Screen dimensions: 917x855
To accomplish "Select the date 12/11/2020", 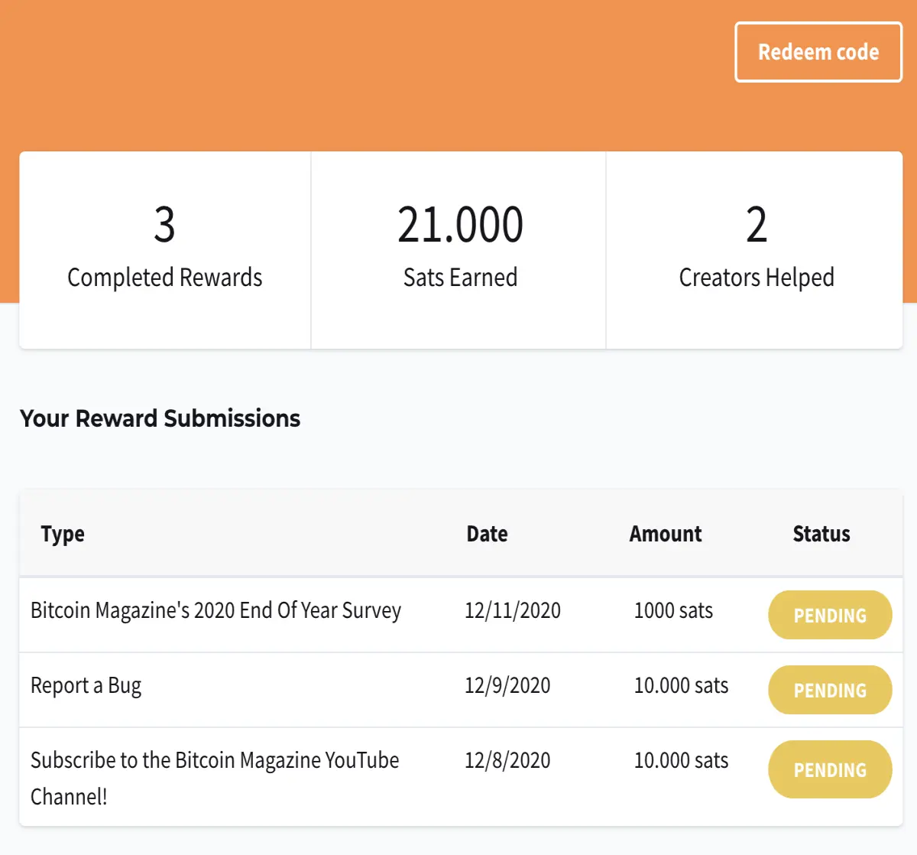I will pyautogui.click(x=513, y=610).
